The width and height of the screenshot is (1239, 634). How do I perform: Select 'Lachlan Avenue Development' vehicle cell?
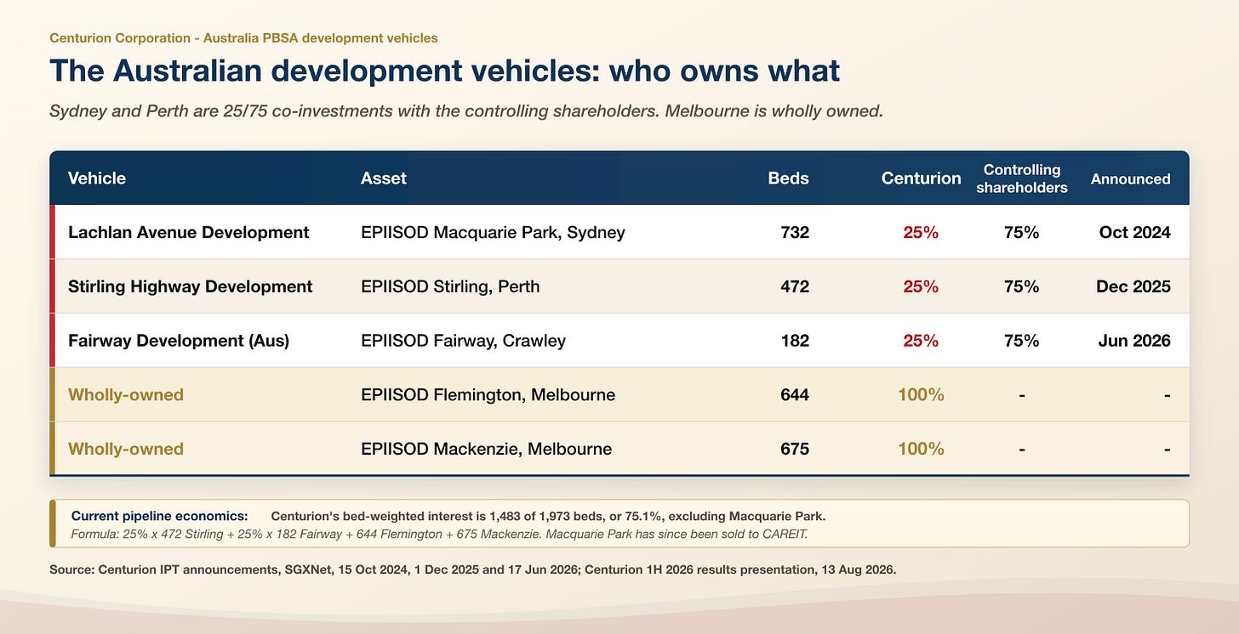click(188, 232)
